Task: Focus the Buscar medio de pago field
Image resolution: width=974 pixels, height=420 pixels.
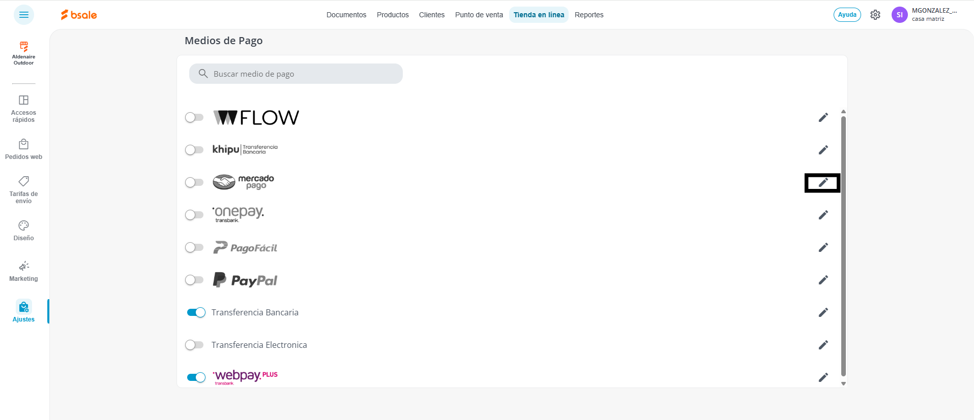Action: [x=296, y=74]
